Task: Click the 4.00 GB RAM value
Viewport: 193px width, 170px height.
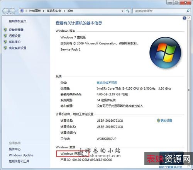Action: click(x=112, y=94)
